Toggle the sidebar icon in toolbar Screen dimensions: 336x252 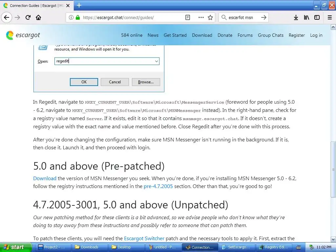click(317, 17)
